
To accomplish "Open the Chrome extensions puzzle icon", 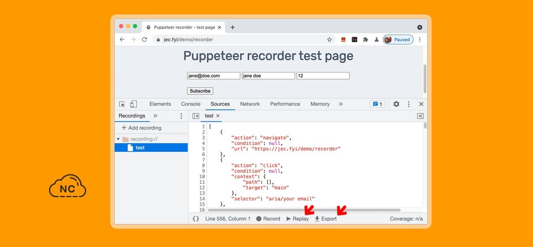I will [x=365, y=40].
